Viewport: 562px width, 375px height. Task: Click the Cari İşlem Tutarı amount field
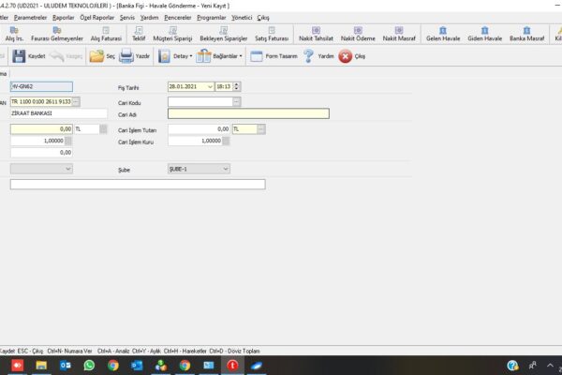pyautogui.click(x=199, y=128)
